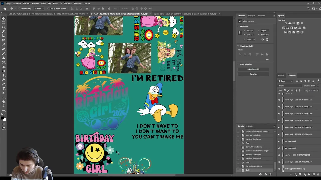Click the foreground color swatch
The image size is (321, 180).
[x=2, y=118]
